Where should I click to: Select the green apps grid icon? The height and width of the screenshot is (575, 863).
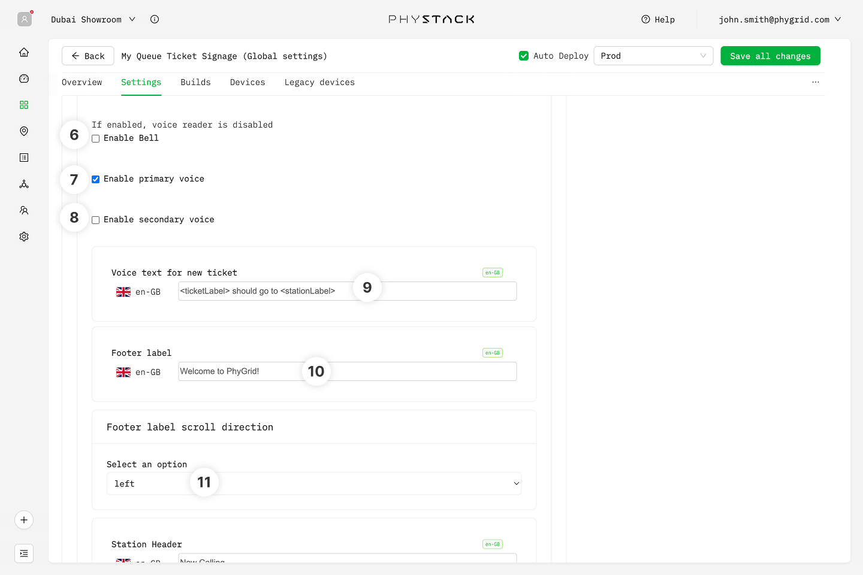24,105
